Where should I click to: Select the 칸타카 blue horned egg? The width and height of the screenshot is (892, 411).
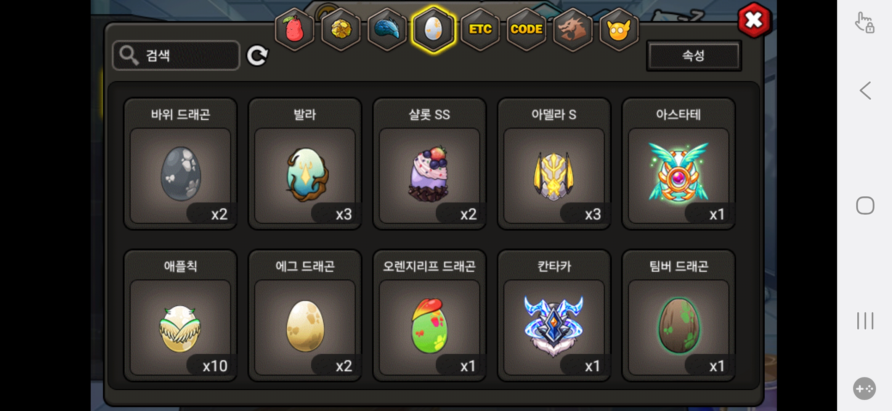[554, 315]
